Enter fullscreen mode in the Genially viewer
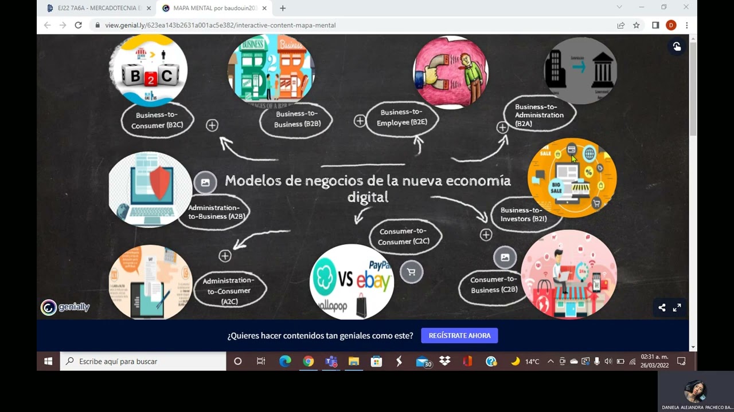 [x=677, y=307]
